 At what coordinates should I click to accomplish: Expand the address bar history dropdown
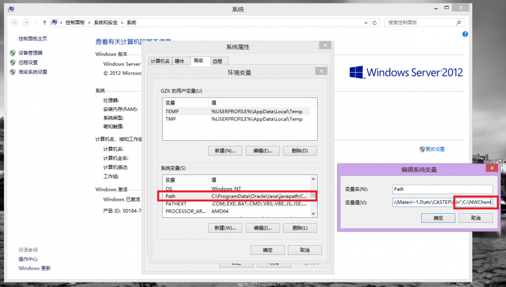[366, 23]
